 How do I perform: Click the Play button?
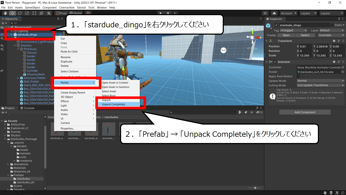pyautogui.click(x=161, y=13)
